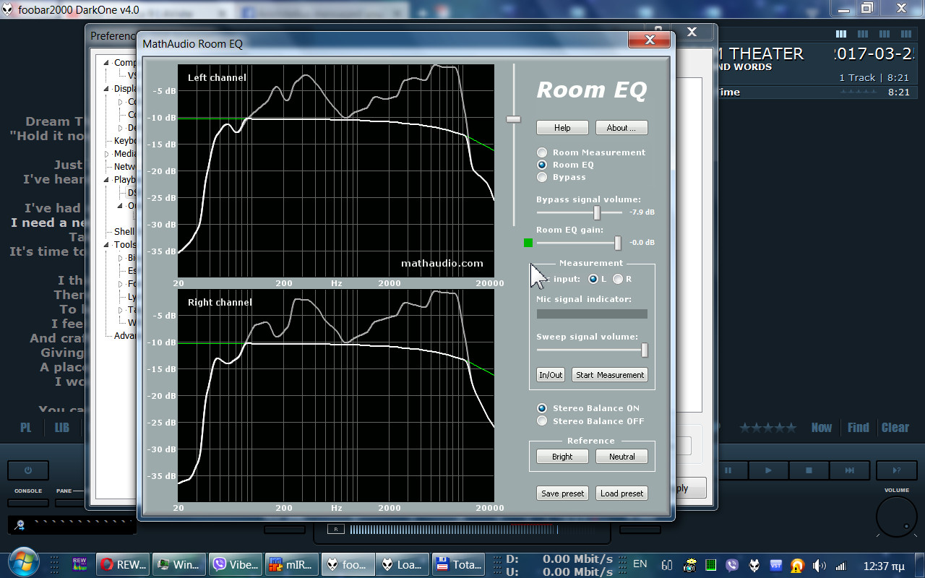
Task: Choose mic input L radio button
Action: coord(593,279)
